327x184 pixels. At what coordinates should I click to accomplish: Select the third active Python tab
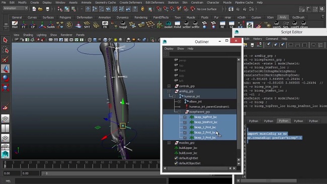pos(283,121)
